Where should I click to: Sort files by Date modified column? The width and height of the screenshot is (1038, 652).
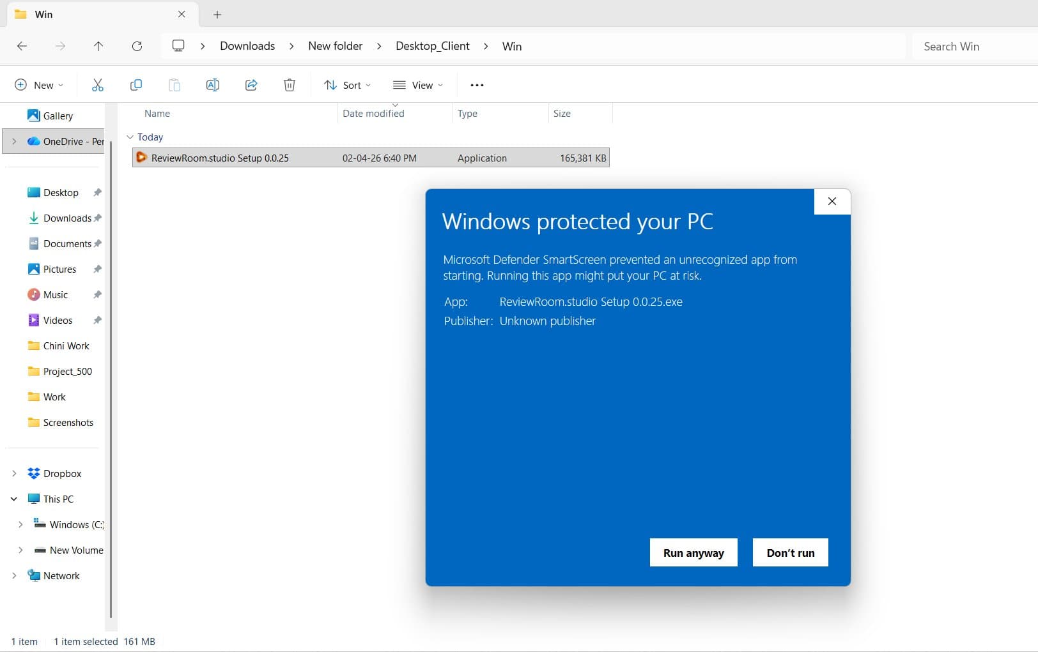(373, 113)
